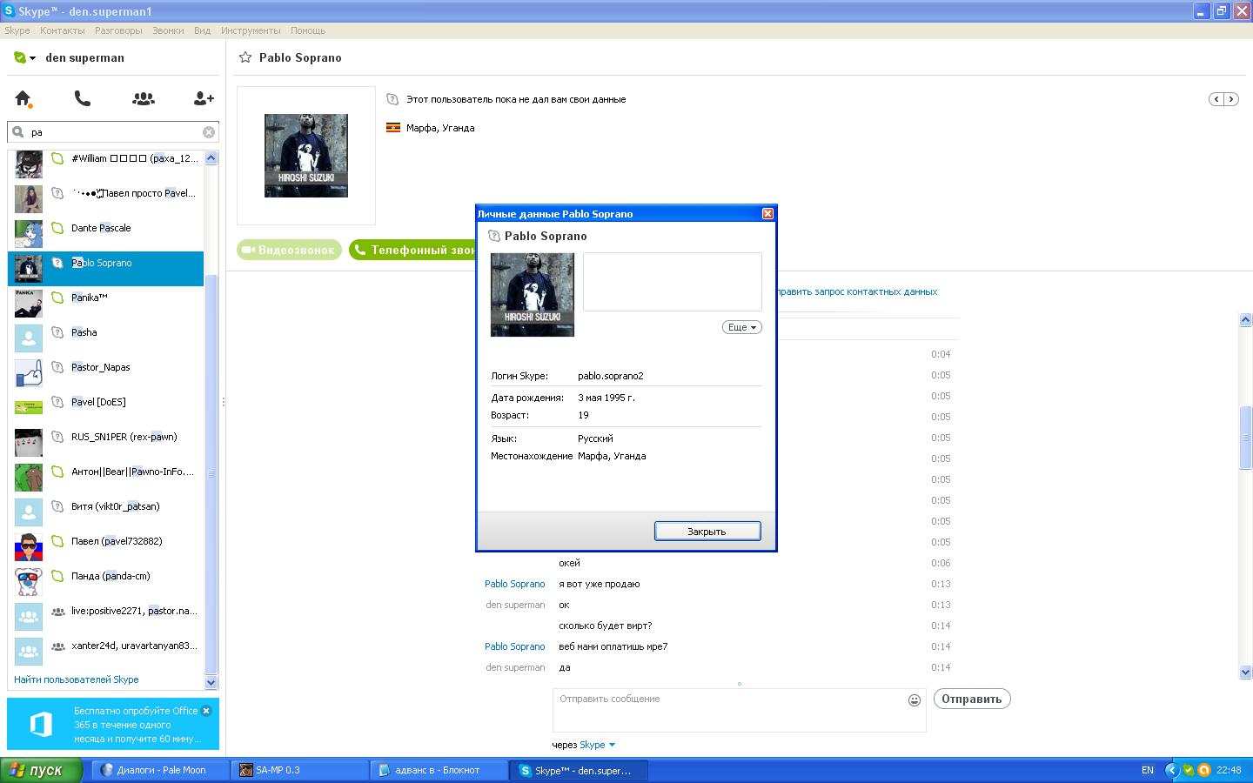Select contact Panika™
This screenshot has width=1253, height=783.
tap(105, 298)
